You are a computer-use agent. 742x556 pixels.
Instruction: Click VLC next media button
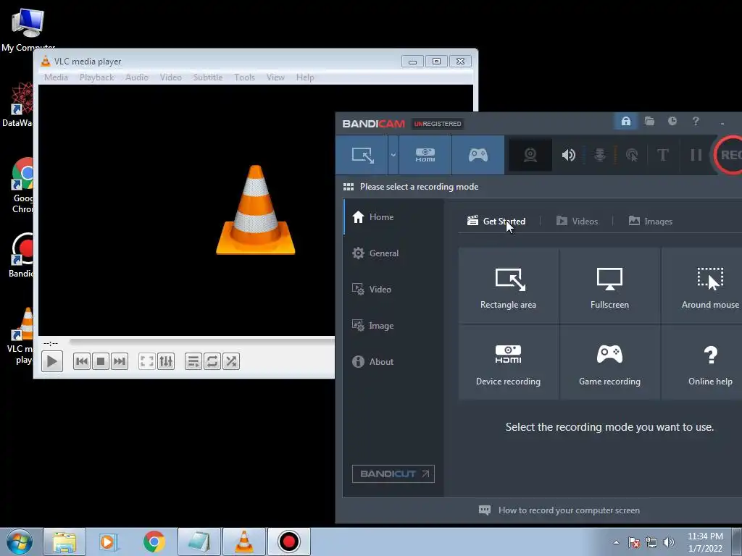[120, 362]
